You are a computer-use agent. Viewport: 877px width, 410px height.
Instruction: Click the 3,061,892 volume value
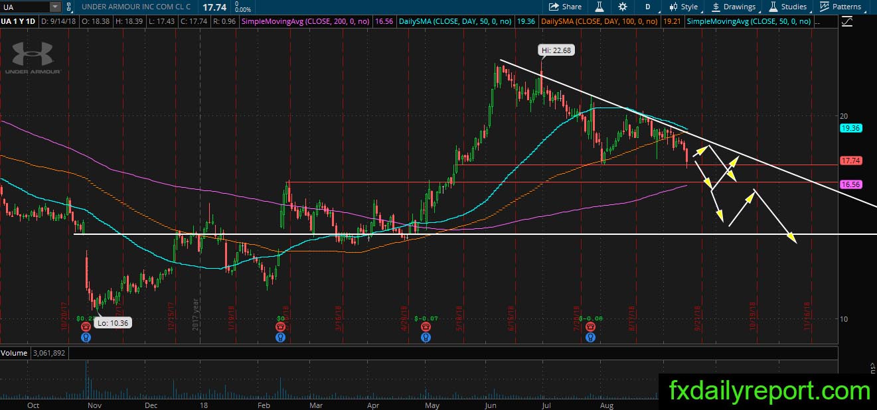(x=48, y=353)
